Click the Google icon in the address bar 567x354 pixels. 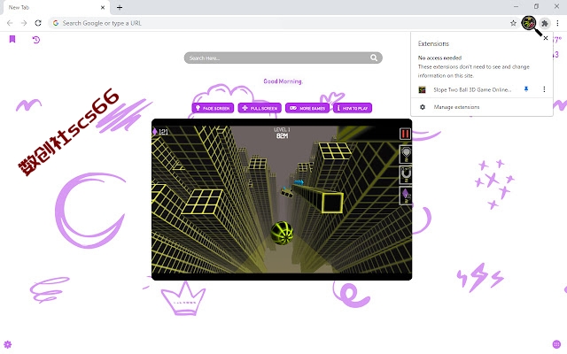[56, 23]
